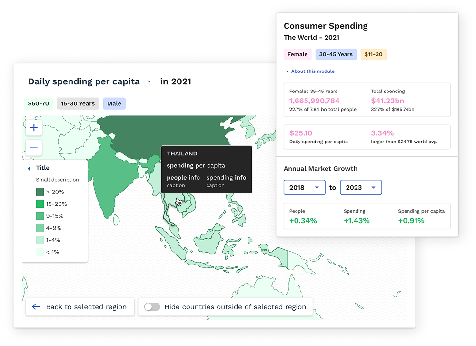Click the > 20% legend color swatch
Image resolution: width=476 pixels, height=346 pixels.
pyautogui.click(x=40, y=192)
